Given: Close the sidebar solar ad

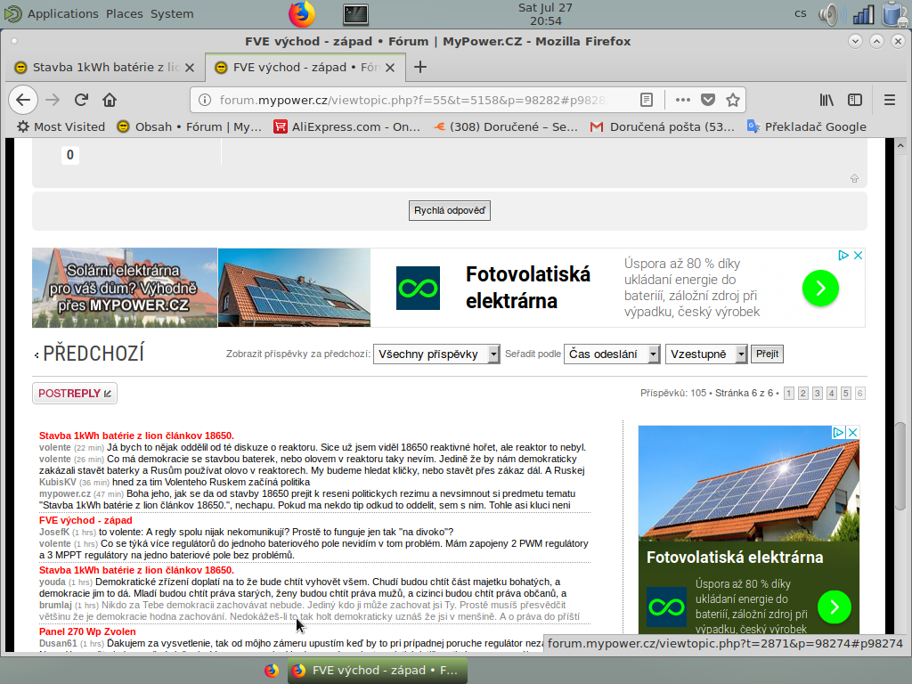Looking at the screenshot, I should (852, 433).
